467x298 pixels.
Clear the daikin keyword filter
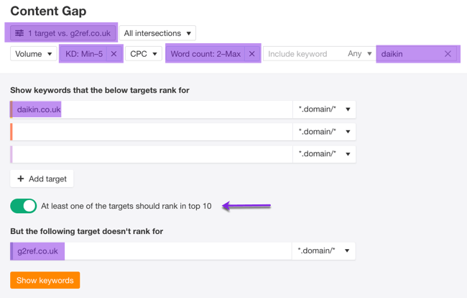point(448,54)
